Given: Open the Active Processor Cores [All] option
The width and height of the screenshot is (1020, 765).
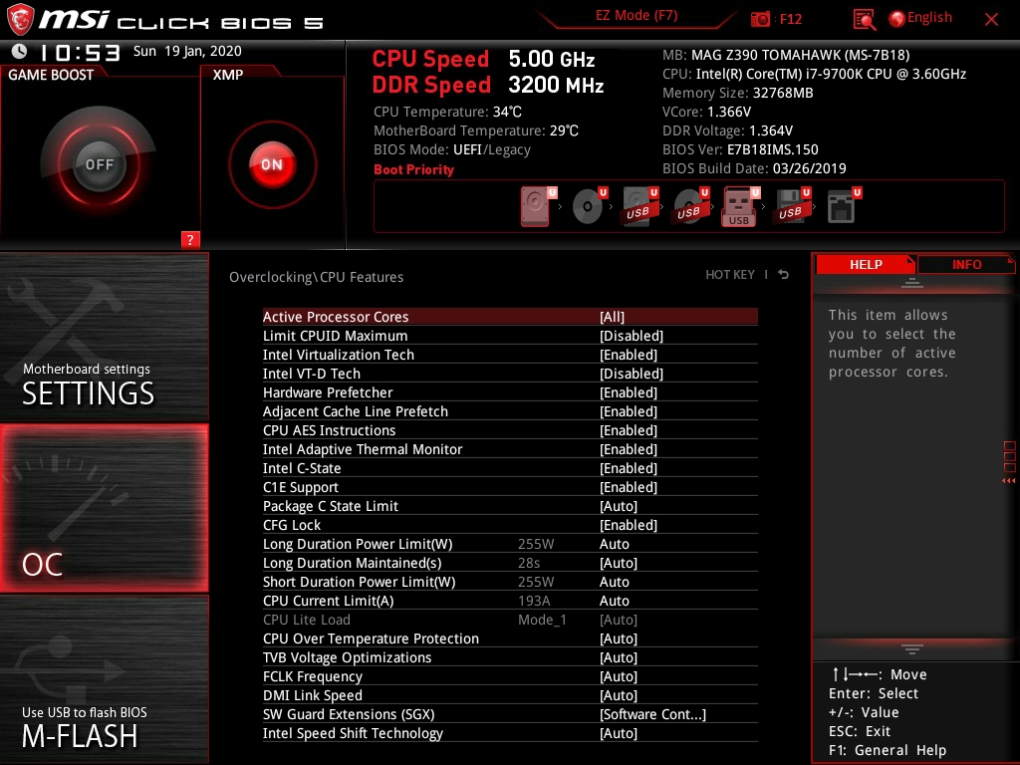Looking at the screenshot, I should [510, 317].
